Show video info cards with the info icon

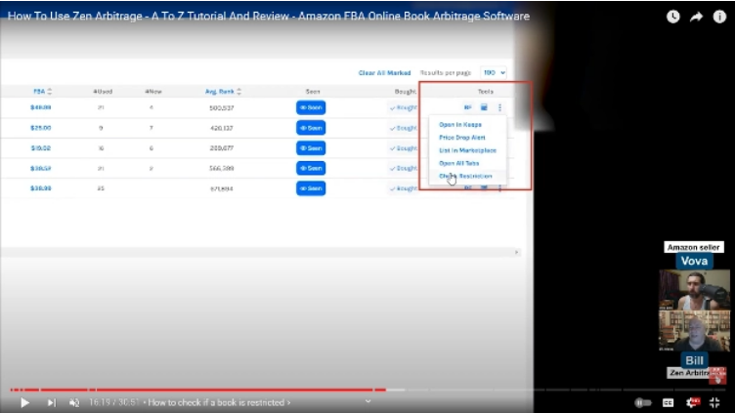click(719, 17)
